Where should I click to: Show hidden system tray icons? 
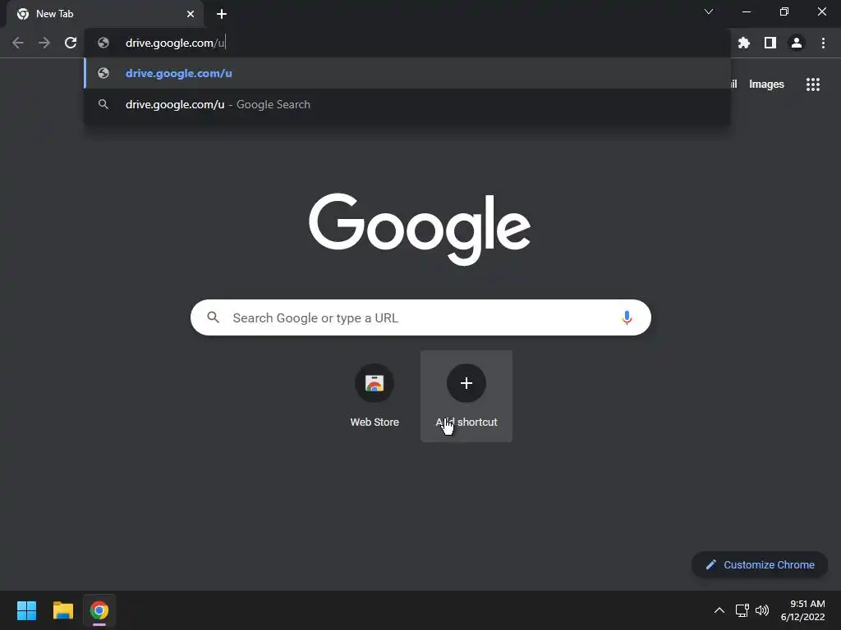[719, 610]
